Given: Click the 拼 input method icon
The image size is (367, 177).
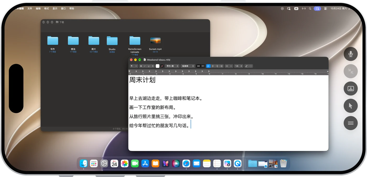Looking at the screenshot, I should point(296,8).
